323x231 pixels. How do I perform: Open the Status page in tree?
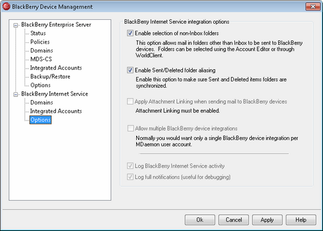pyautogui.click(x=38, y=33)
